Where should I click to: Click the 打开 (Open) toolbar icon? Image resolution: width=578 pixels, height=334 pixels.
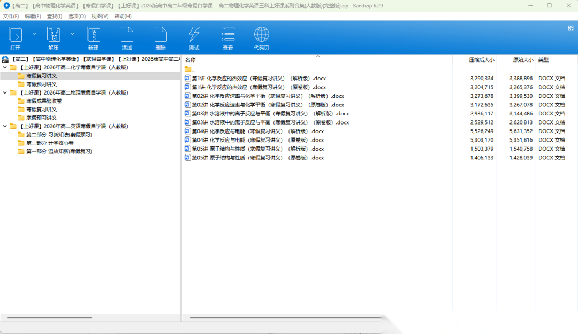(x=15, y=36)
